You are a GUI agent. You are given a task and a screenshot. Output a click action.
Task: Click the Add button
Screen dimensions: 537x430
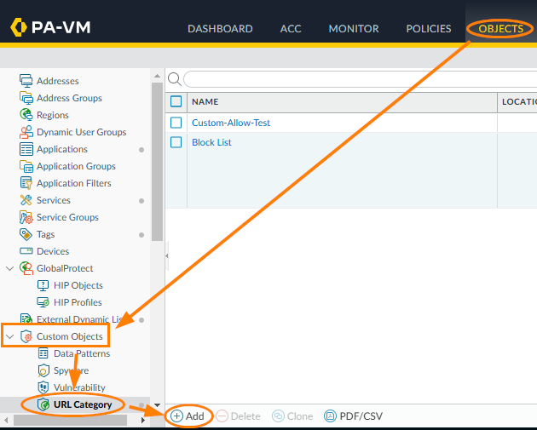coord(188,416)
